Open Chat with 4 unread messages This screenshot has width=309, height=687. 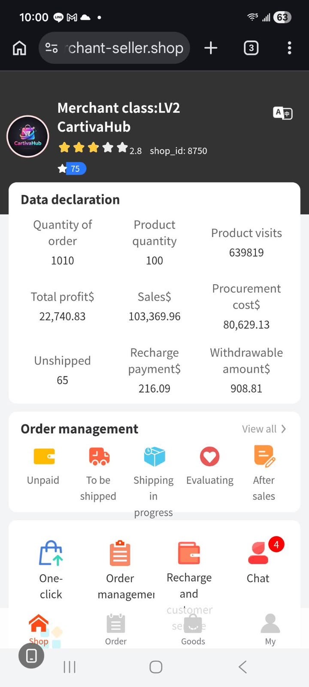259,553
